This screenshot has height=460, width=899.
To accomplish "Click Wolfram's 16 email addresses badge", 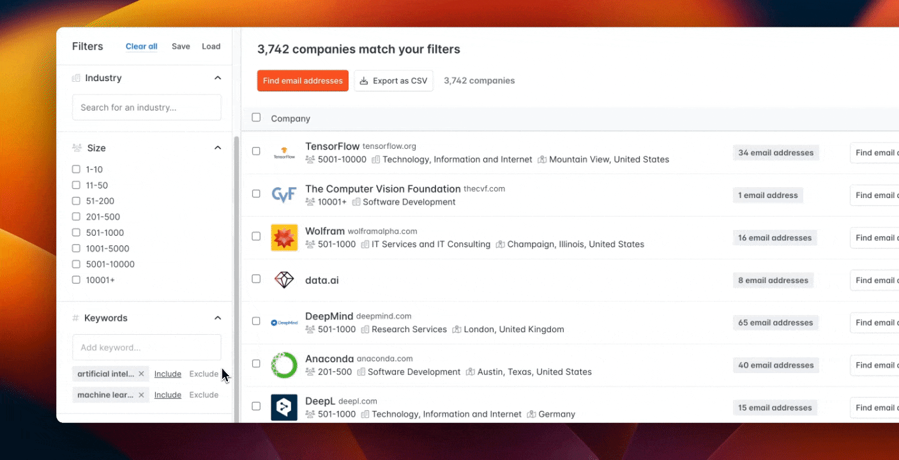I will pyautogui.click(x=775, y=238).
